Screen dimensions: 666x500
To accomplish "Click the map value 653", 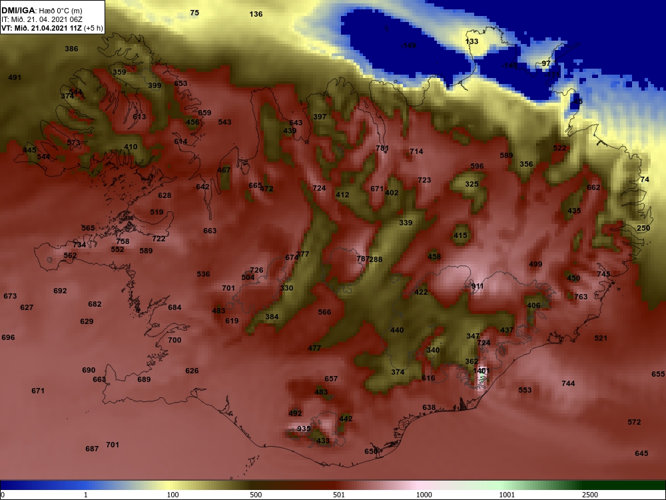I will coord(180,83).
